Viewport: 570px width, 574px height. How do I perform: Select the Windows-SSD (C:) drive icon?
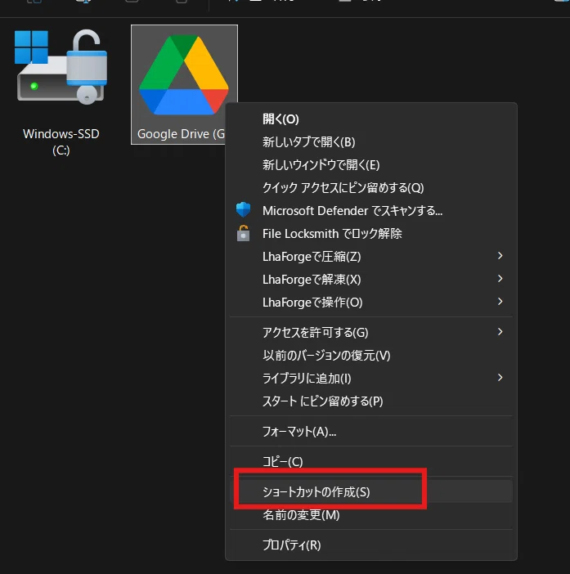tap(61, 67)
